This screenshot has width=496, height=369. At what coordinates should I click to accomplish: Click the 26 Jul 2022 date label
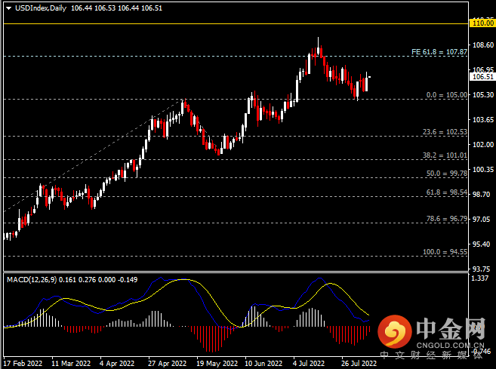coord(359,363)
